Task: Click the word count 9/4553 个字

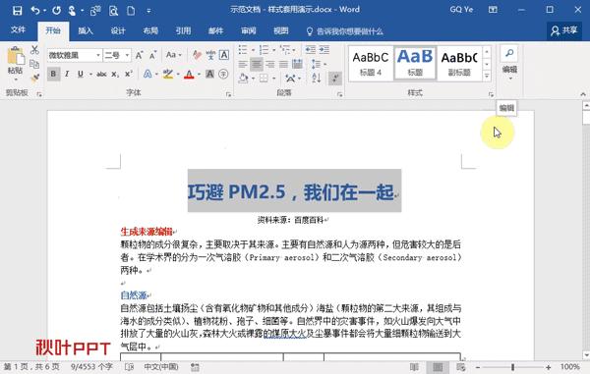Action: pos(91,367)
